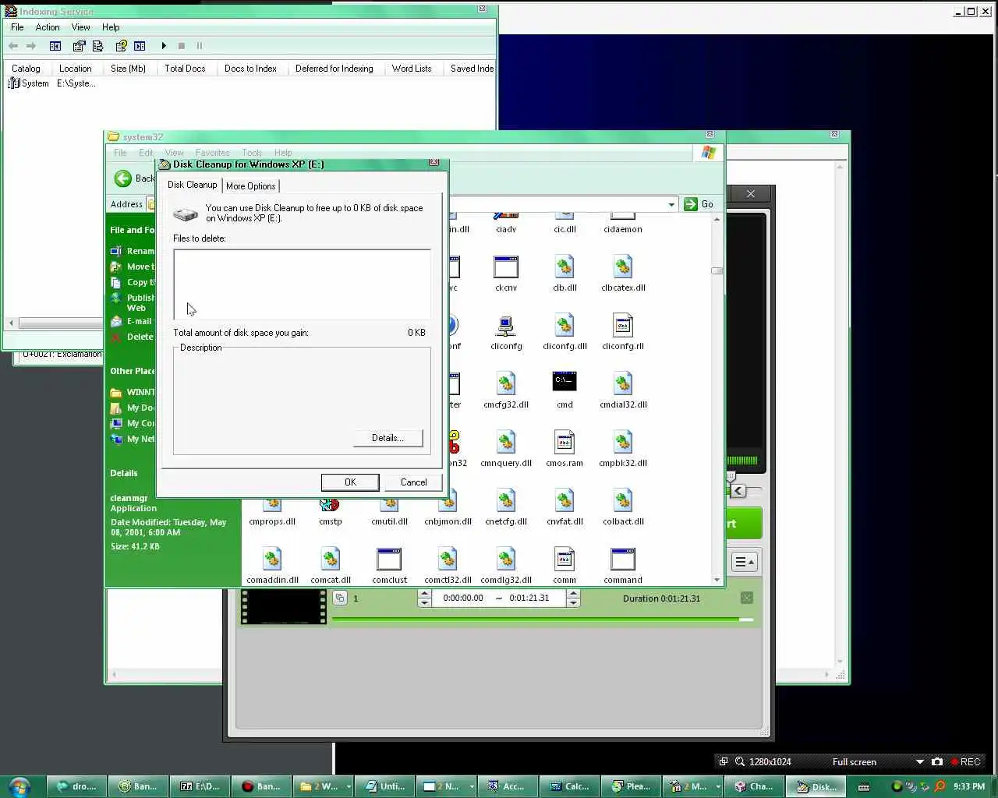Select the cliconfg application icon
This screenshot has height=798, width=998.
(x=506, y=326)
